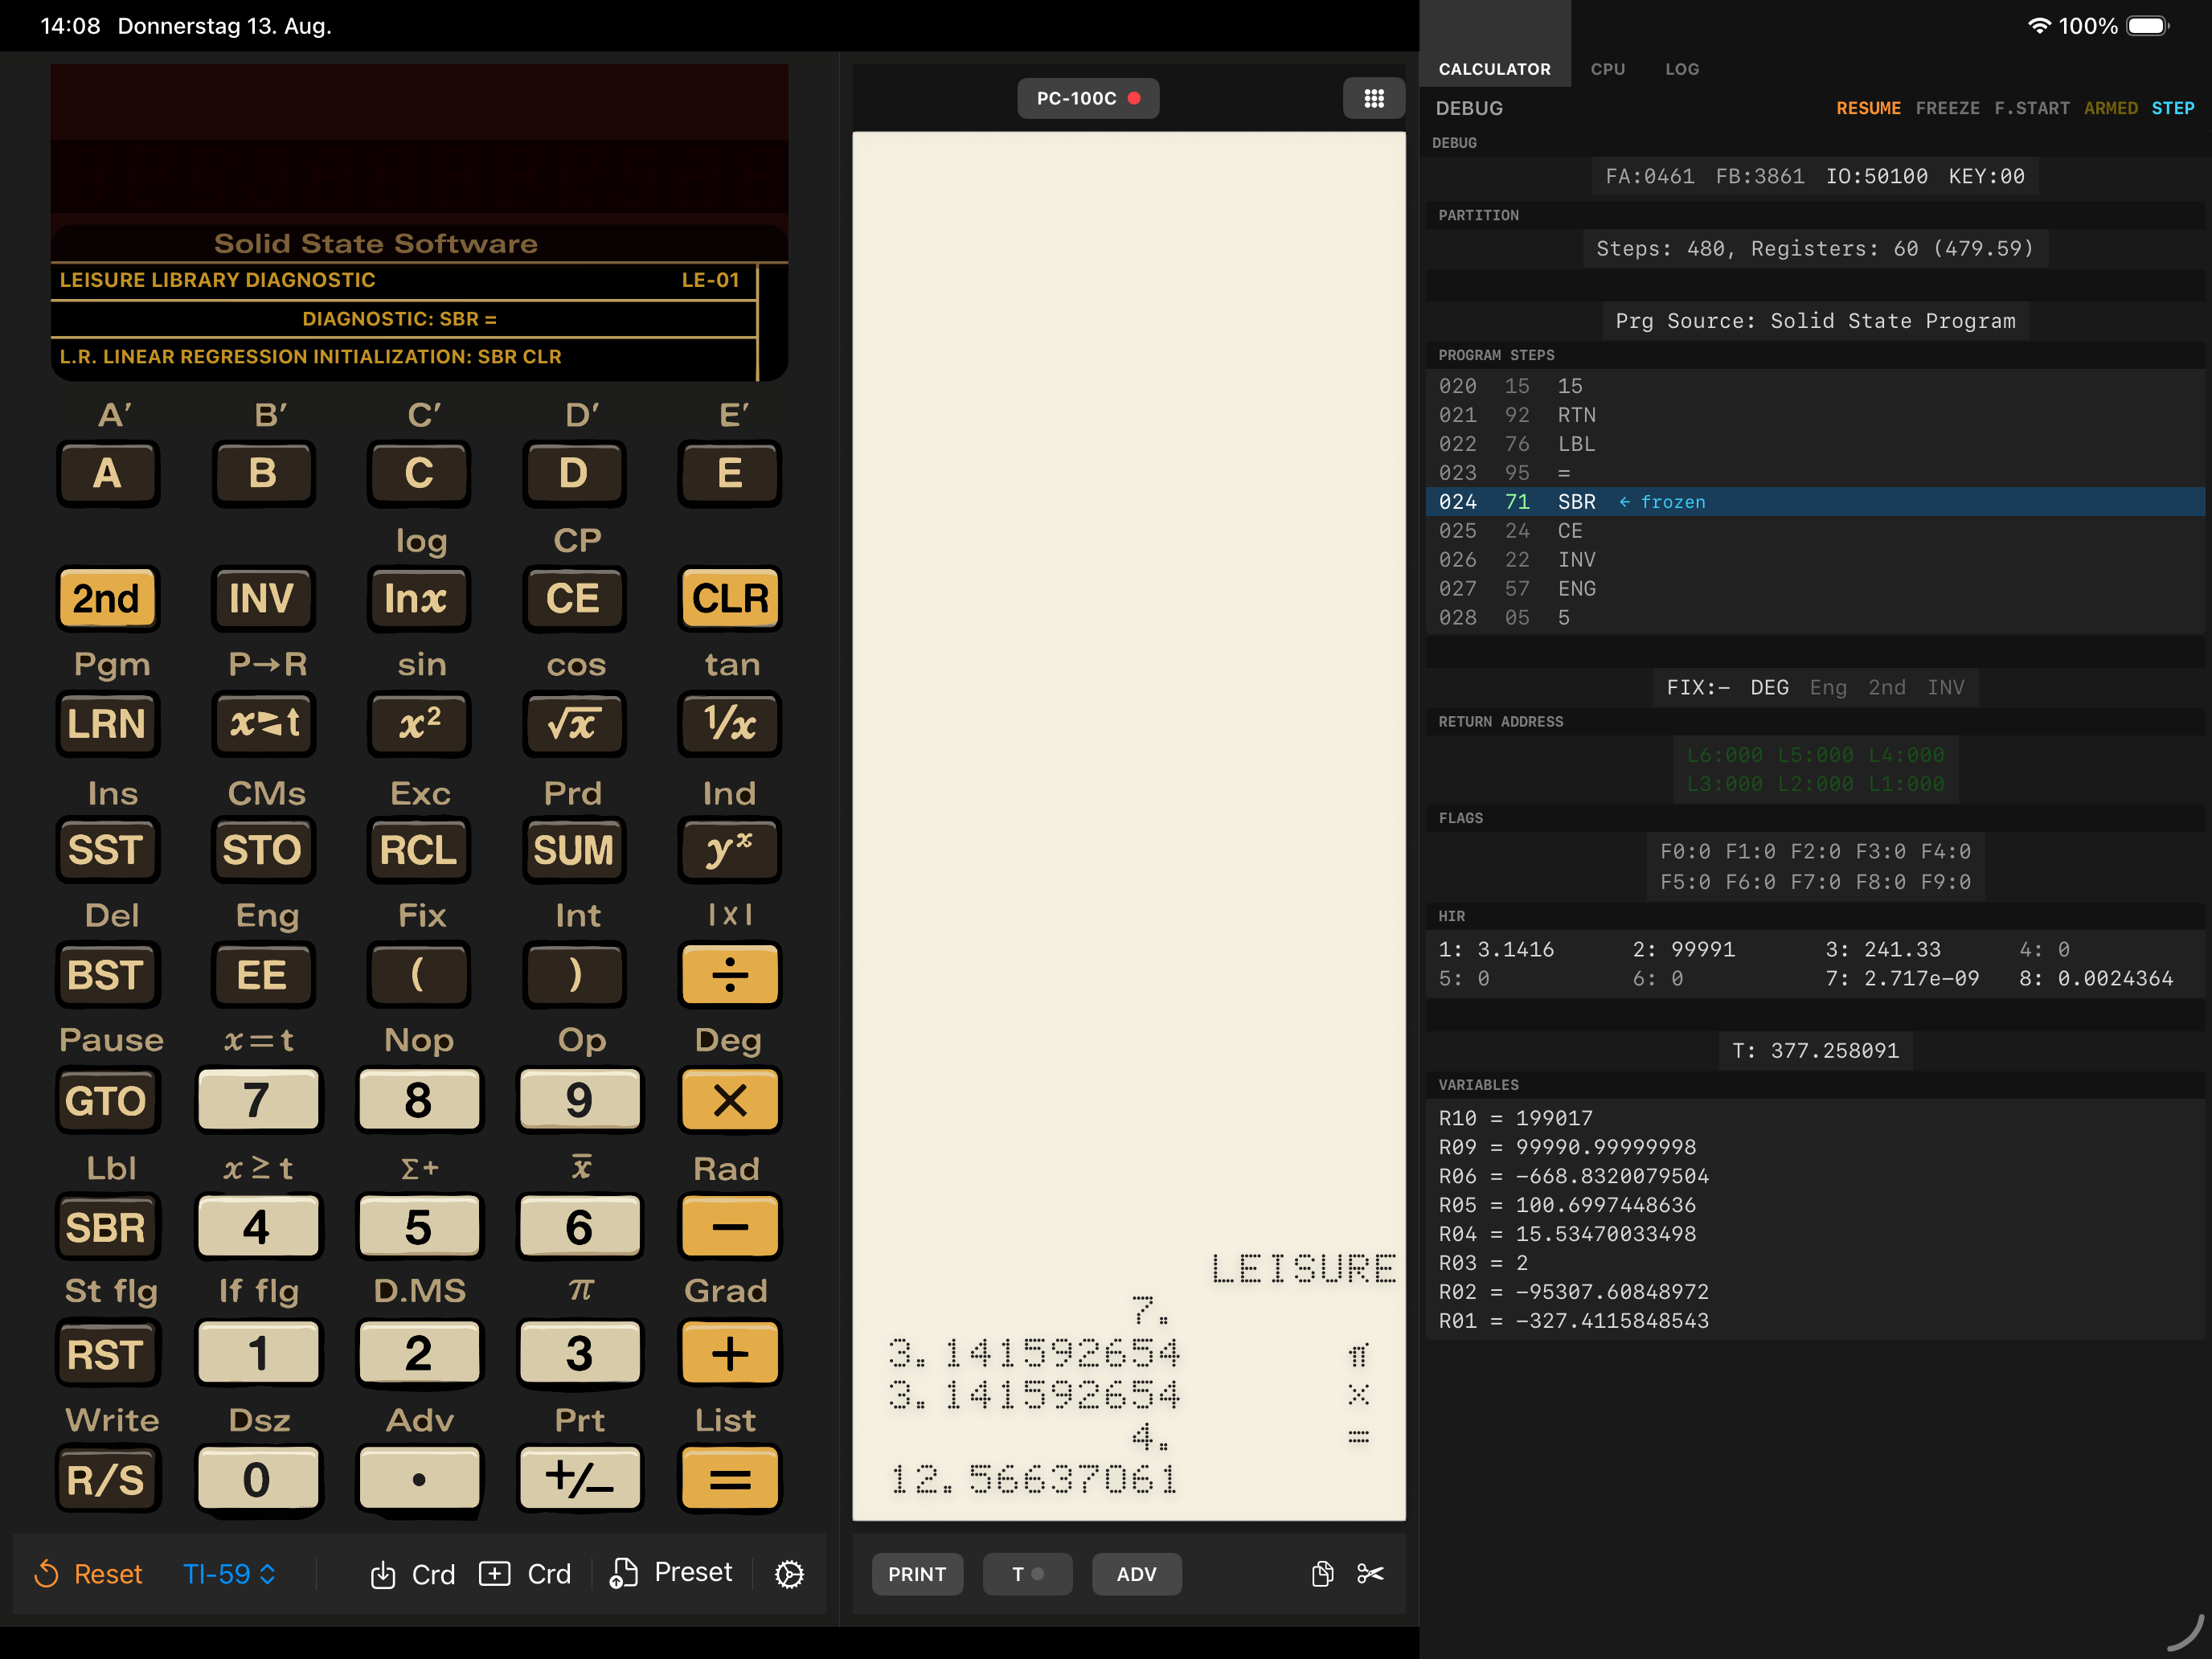This screenshot has width=2212, height=1659.
Task: Tap the SST single step key
Action: (108, 849)
